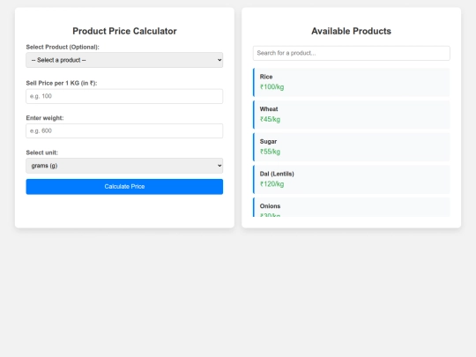
Task: Focus the Search for a product box
Action: tap(352, 53)
